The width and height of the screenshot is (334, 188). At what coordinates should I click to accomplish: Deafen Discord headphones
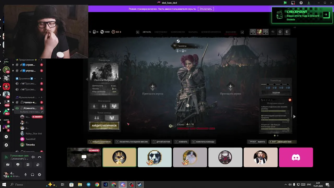33,175
